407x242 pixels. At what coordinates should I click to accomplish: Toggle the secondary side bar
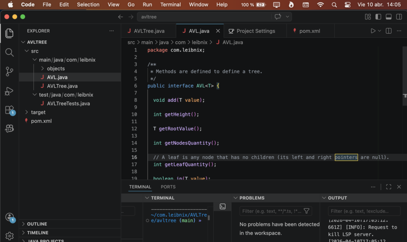click(398, 17)
